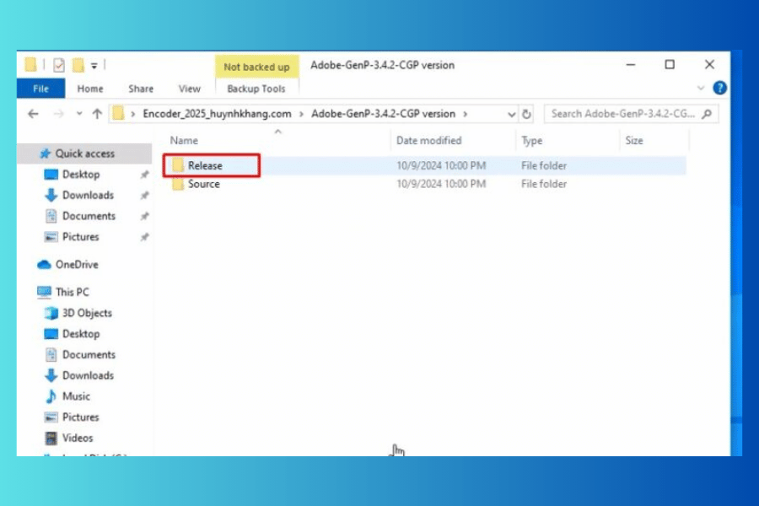Select the Source folder
Image resolution: width=759 pixels, height=506 pixels.
[x=203, y=184]
